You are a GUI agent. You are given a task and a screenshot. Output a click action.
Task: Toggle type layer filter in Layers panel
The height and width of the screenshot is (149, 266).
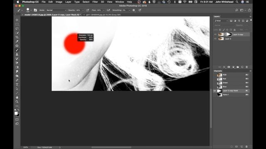pyautogui.click(x=239, y=21)
